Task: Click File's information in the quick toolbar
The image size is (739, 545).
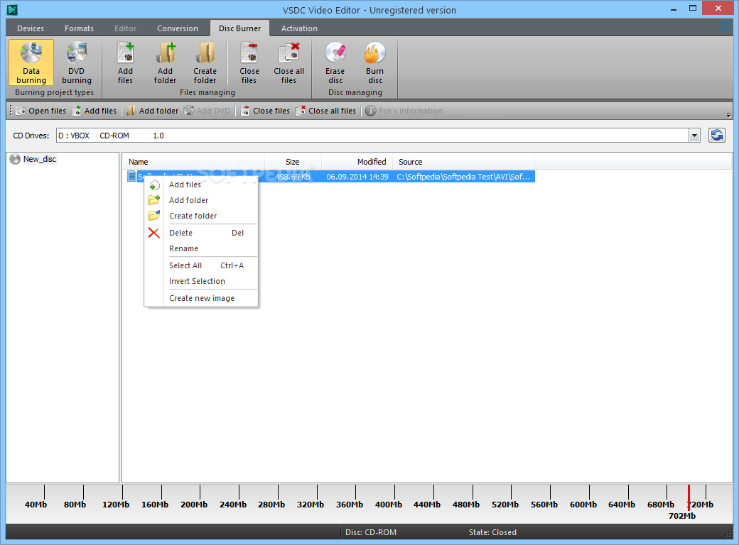Action: [x=404, y=111]
